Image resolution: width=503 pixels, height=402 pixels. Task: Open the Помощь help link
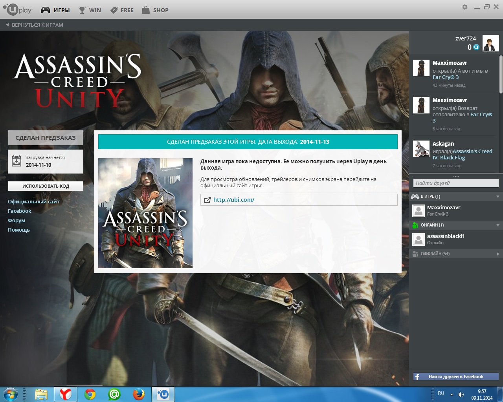click(x=19, y=230)
